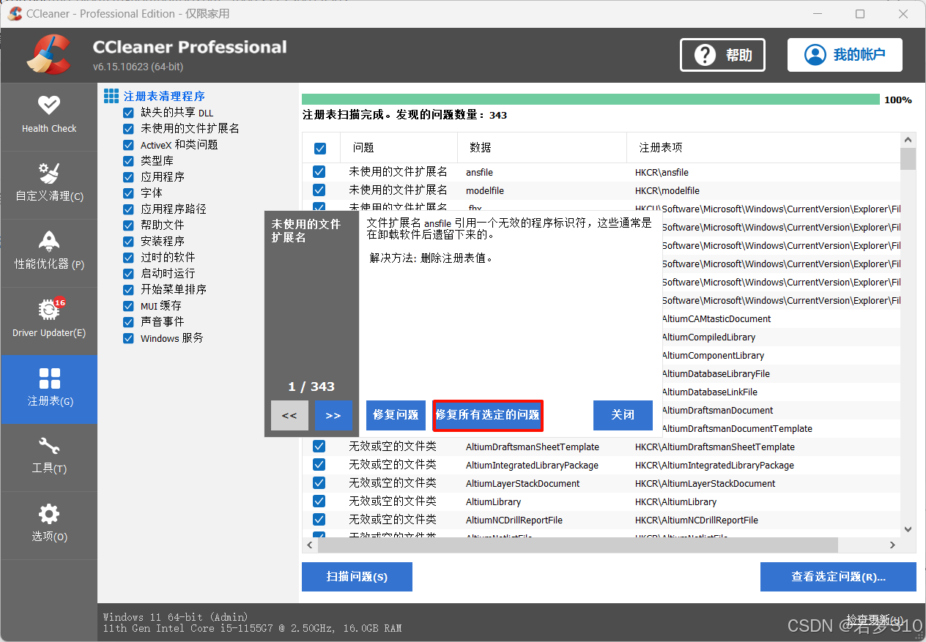926x642 pixels.
Task: Open Custom Clean broom icon (自定义清理)
Action: coord(49,173)
